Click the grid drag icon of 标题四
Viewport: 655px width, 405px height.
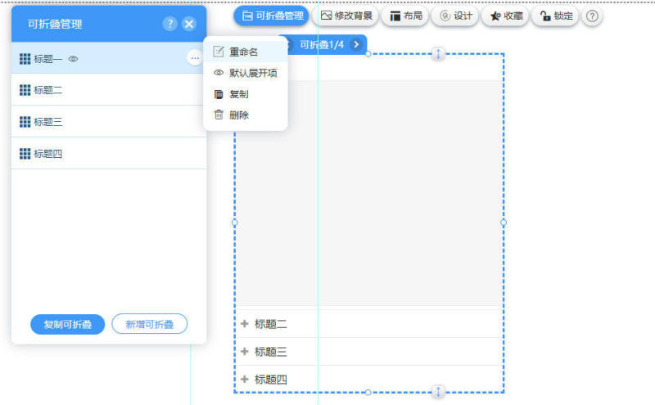point(25,153)
